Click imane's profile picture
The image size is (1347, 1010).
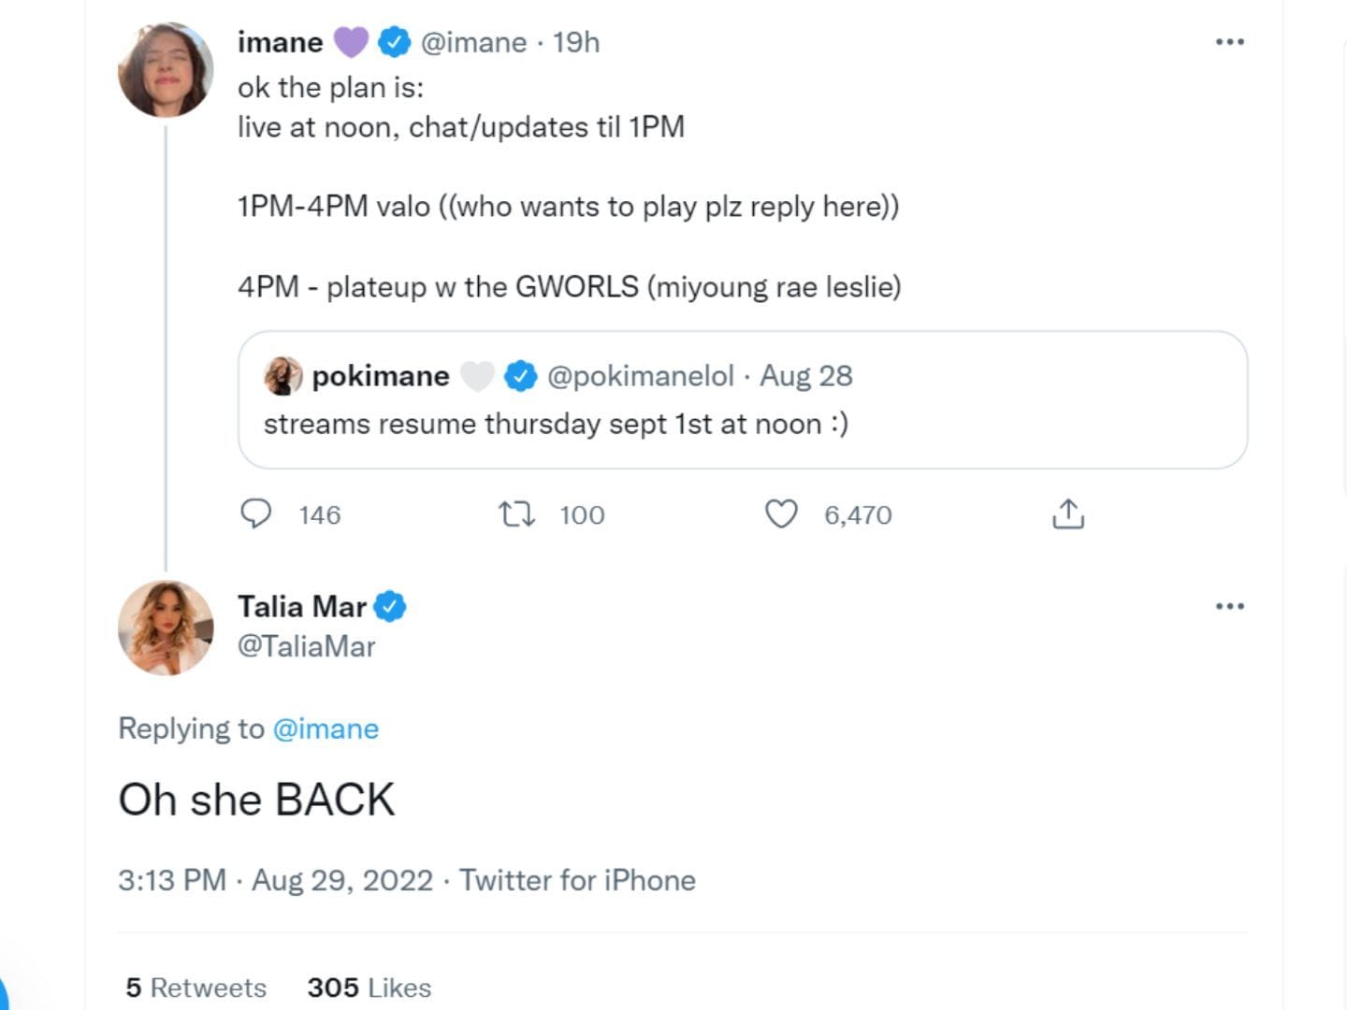tap(166, 69)
